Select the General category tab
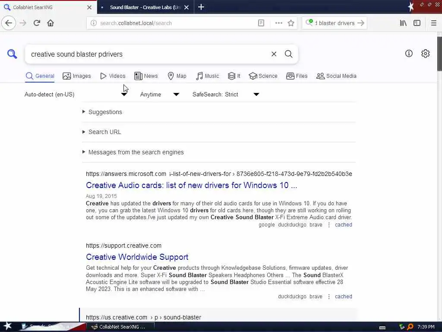442x332 pixels. (x=40, y=76)
